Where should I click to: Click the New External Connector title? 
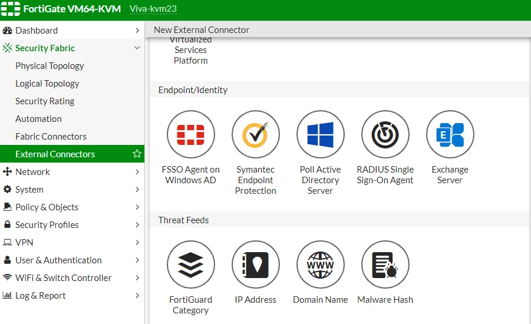[202, 30]
